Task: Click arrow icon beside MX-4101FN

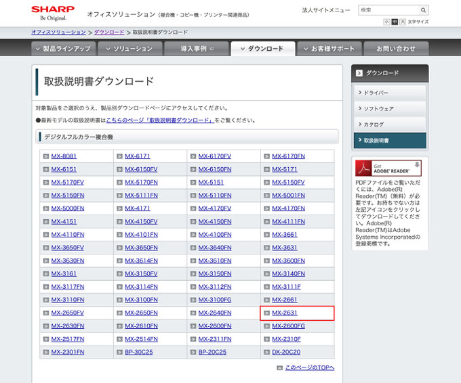Action: [x=119, y=235]
